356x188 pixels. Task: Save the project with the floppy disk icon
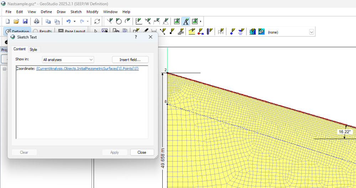pos(25,21)
